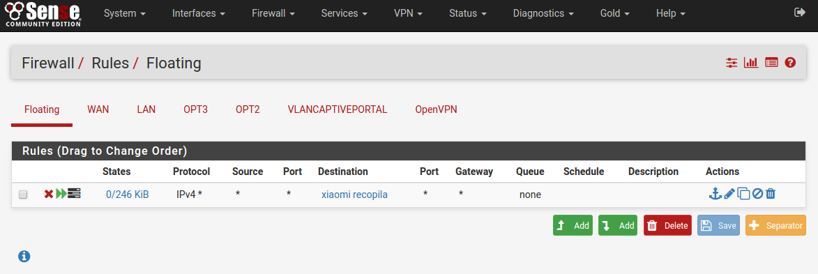Open the Diagnostics dropdown menu
Viewport: 818px width, 274px height.
tap(543, 13)
